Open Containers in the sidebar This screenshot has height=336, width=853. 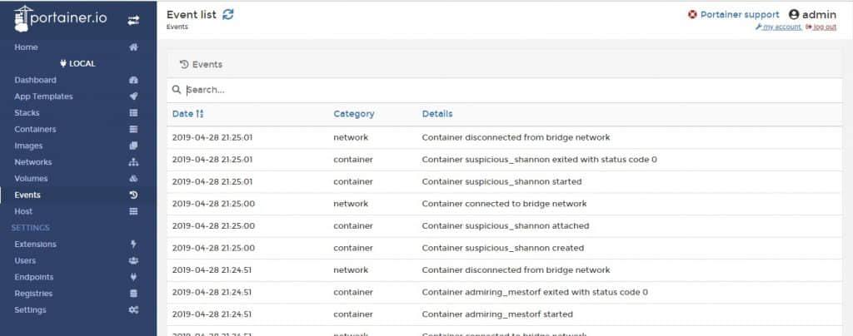click(35, 129)
